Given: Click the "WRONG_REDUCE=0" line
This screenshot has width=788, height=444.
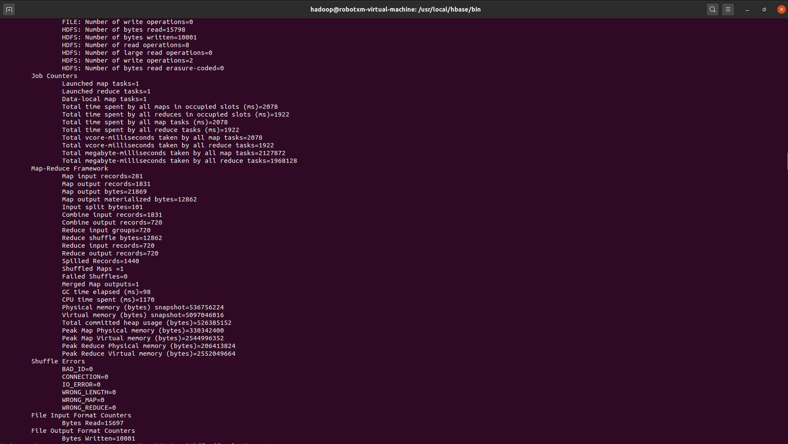Looking at the screenshot, I should tap(89, 408).
